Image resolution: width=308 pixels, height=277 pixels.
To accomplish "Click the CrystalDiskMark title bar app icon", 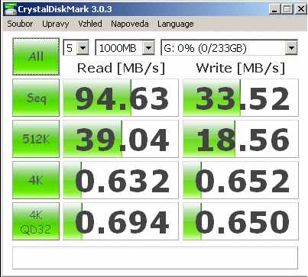I will coord(10,9).
